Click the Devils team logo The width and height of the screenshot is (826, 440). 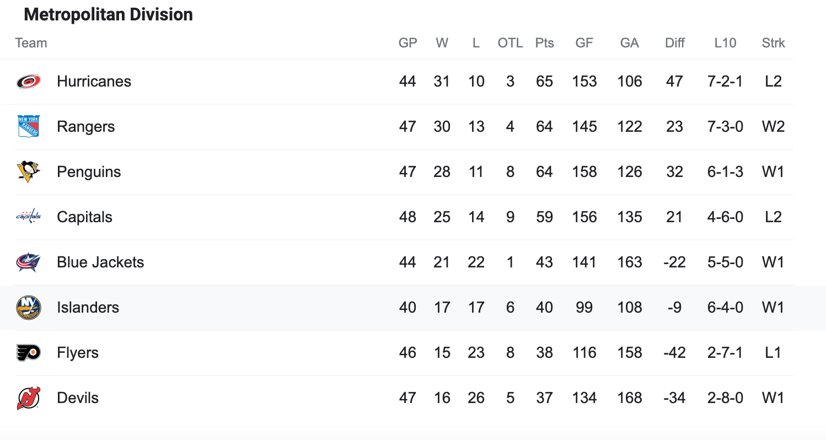click(x=28, y=398)
